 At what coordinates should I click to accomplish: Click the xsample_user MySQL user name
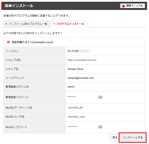click(76, 117)
